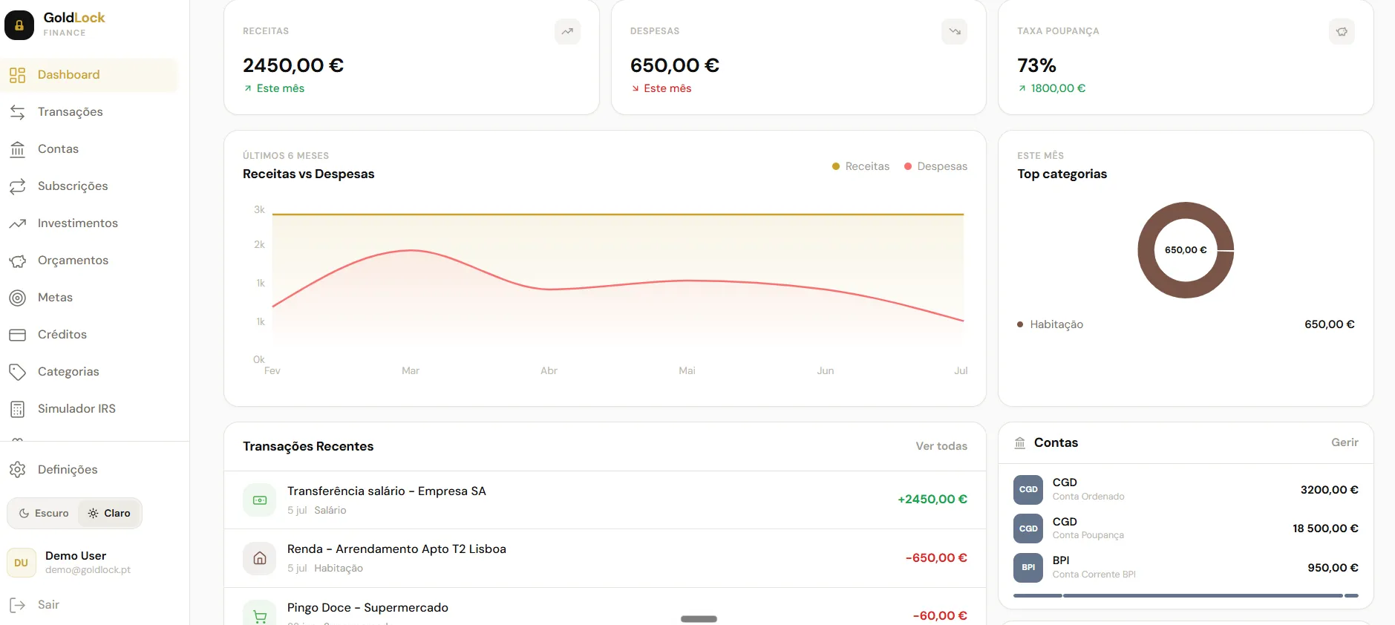Click the Dashboard grid icon in sidebar

[18, 75]
